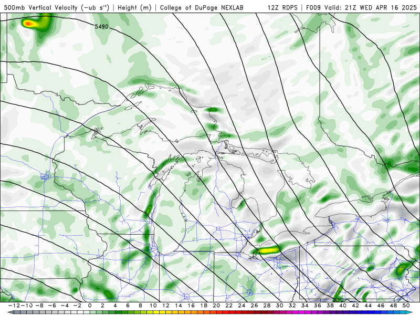Click the '42' color scale value
This screenshot has width=420, height=315.
click(355, 306)
